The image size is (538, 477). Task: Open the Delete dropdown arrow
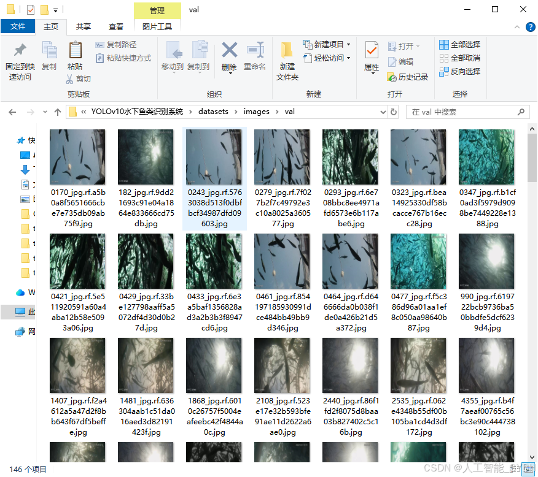coord(230,73)
